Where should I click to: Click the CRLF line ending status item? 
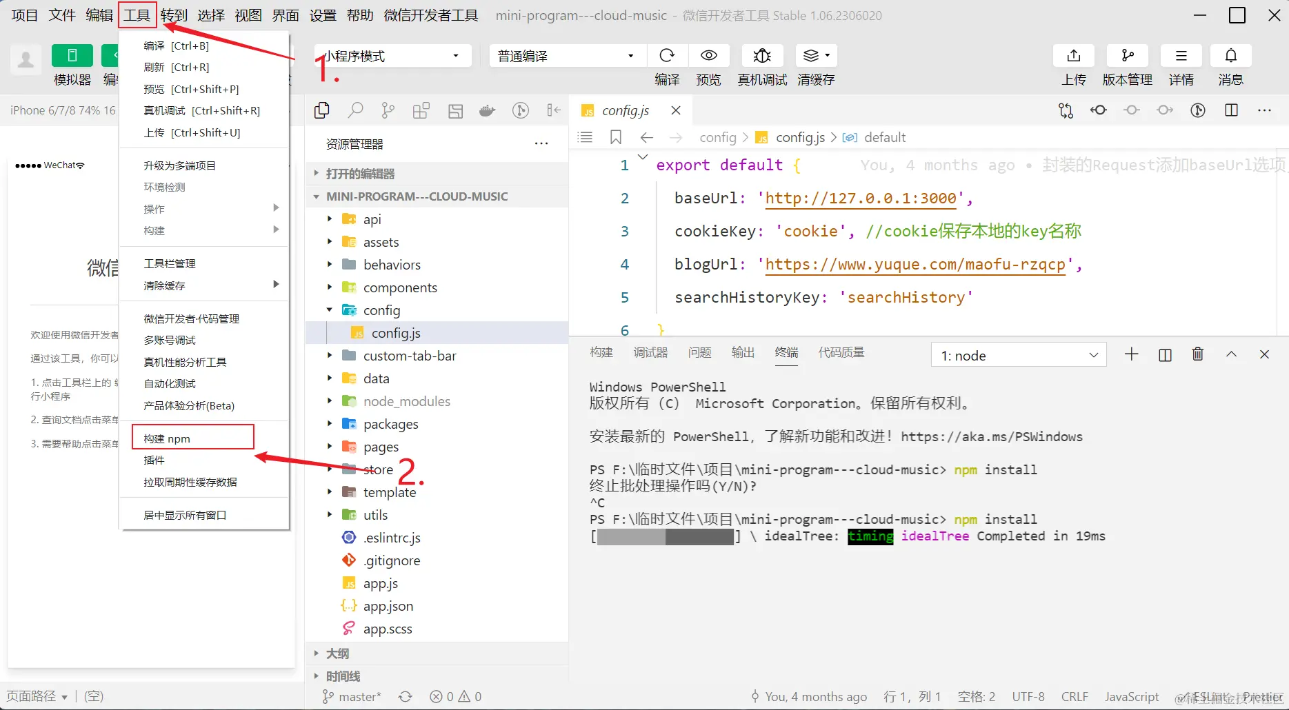1075,697
